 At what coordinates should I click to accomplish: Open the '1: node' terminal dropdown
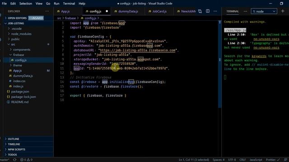[x=264, y=11]
